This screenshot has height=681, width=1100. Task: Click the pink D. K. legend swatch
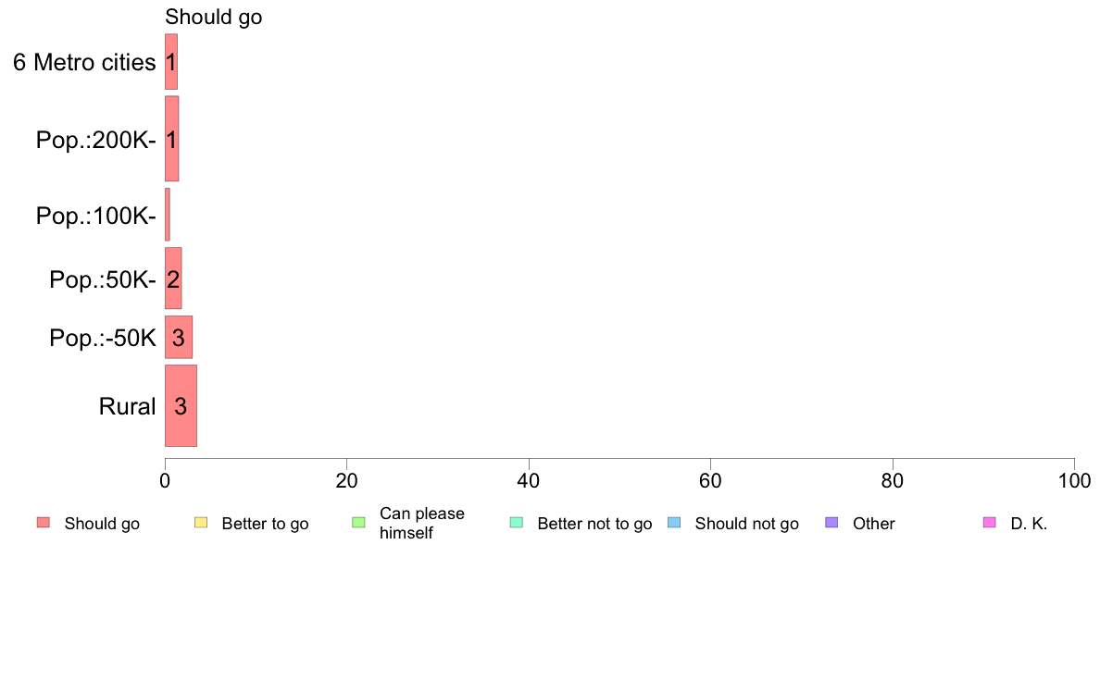pos(990,523)
